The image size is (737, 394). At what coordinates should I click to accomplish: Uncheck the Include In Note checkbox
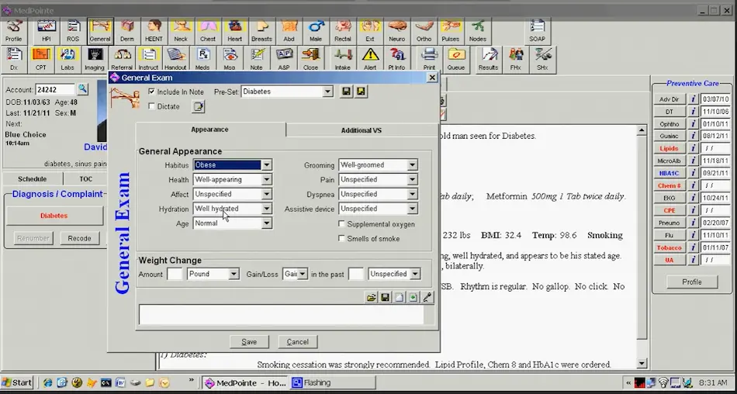(x=151, y=92)
